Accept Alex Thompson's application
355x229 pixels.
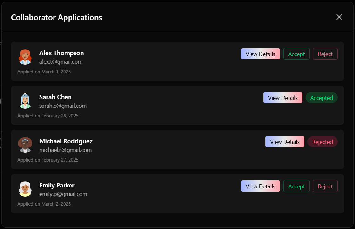(x=296, y=54)
